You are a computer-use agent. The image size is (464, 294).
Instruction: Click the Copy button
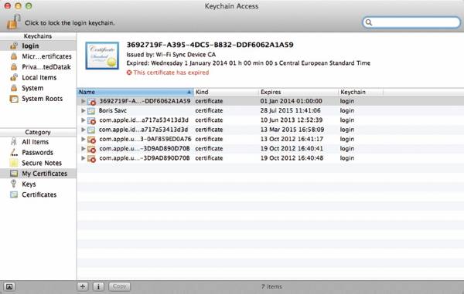(120, 286)
